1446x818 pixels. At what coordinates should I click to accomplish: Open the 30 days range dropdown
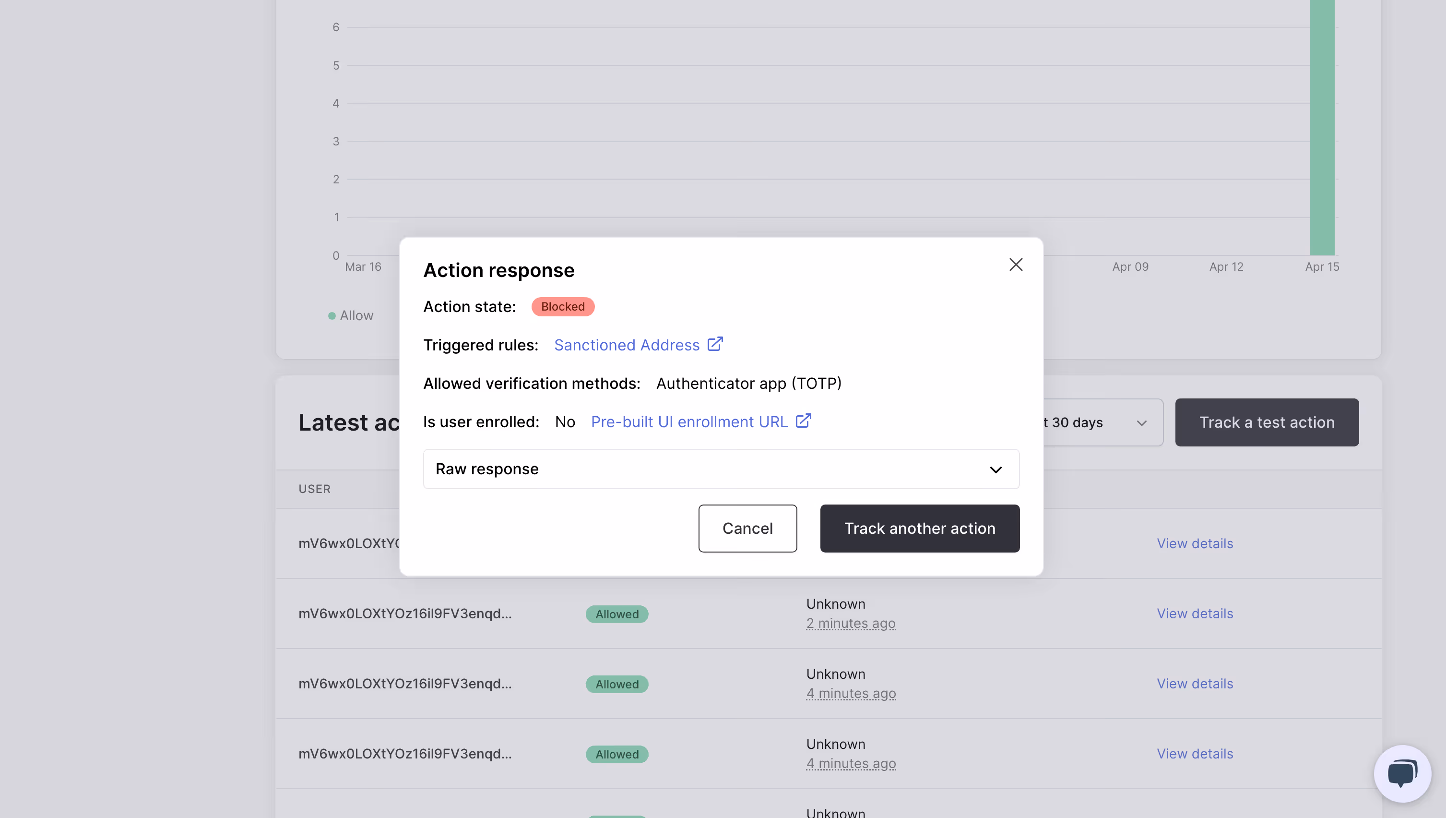tap(1102, 422)
